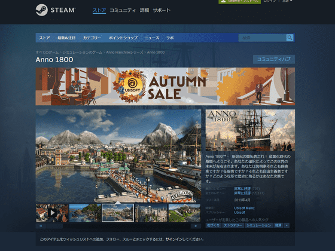Viewport: 335px width, 251px height.
Task: Open the サポート top navigation item
Action: [x=162, y=10]
